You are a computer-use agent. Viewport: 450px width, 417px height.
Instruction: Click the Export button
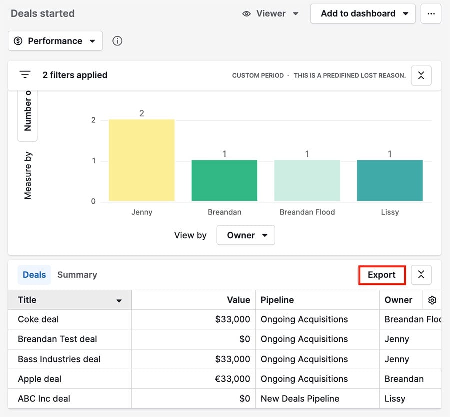[x=381, y=275]
